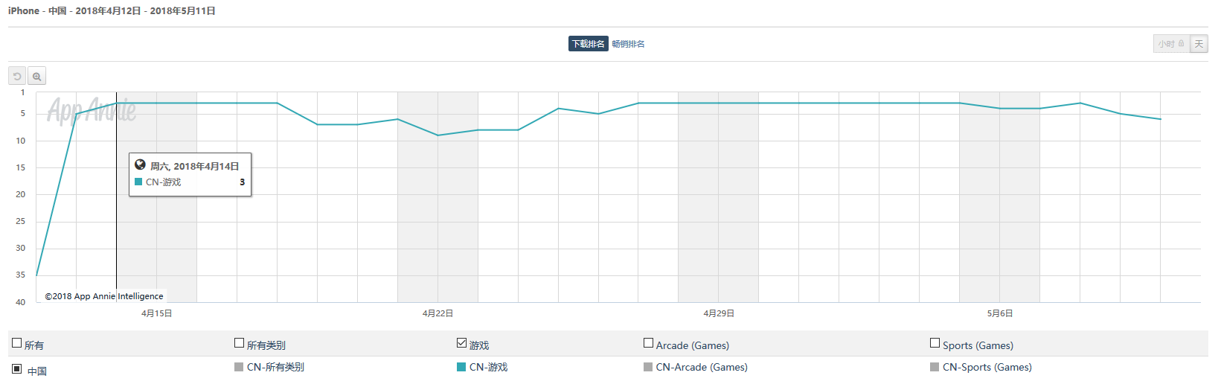Switch to the 畅销排名 tab
Image resolution: width=1221 pixels, height=387 pixels.
pyautogui.click(x=628, y=44)
